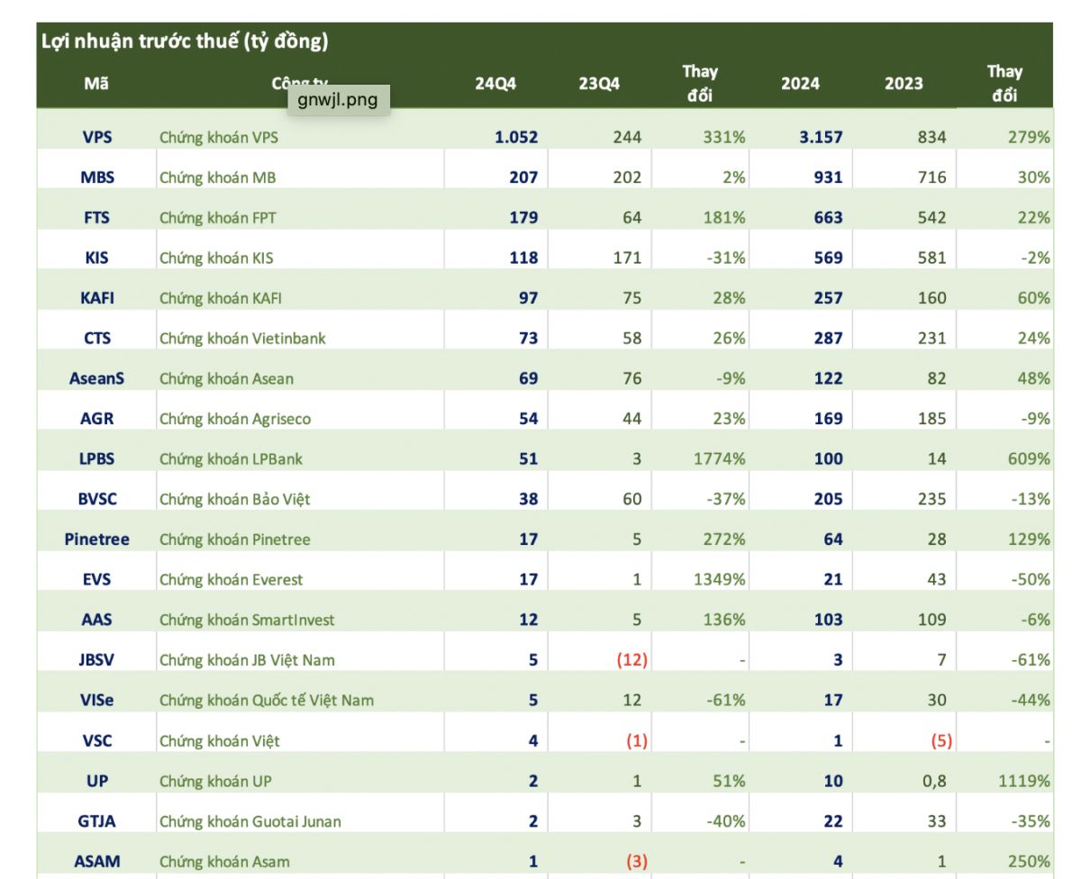1081x879 pixels.
Task: Click the 272% change for Pinetree
Action: [x=725, y=539]
